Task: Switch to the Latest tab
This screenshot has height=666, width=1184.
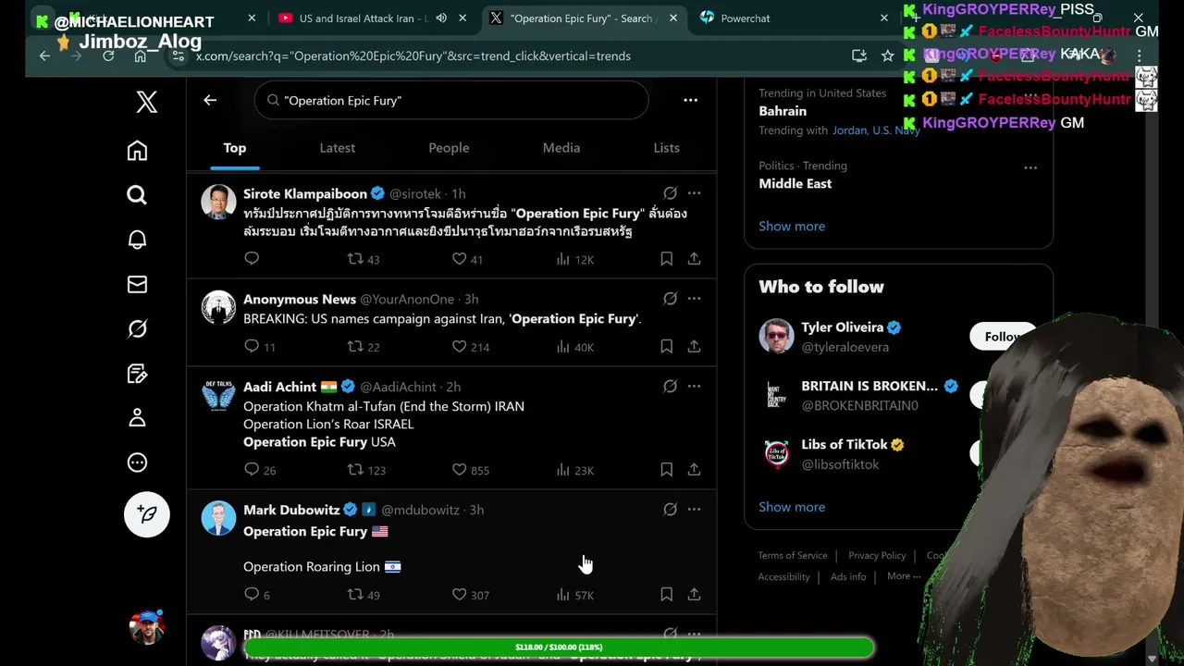Action: pyautogui.click(x=337, y=148)
